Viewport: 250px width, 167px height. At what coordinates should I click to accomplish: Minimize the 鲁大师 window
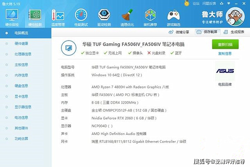[x=236, y=3]
